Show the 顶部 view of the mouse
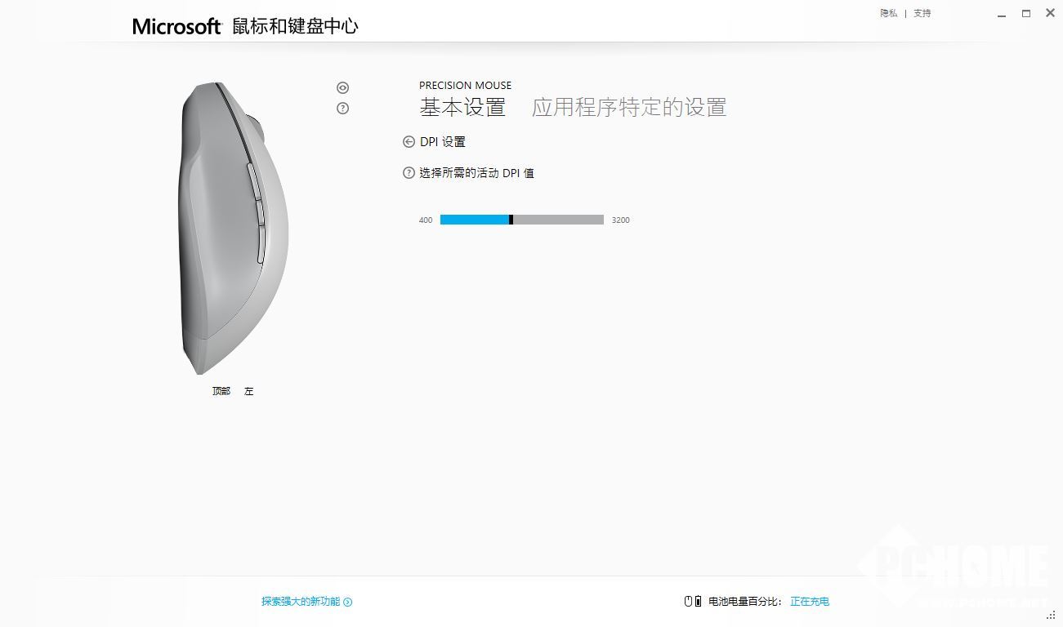The width and height of the screenshot is (1063, 627). click(x=221, y=391)
